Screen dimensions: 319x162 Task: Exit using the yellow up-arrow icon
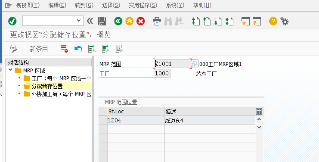pos(130,21)
